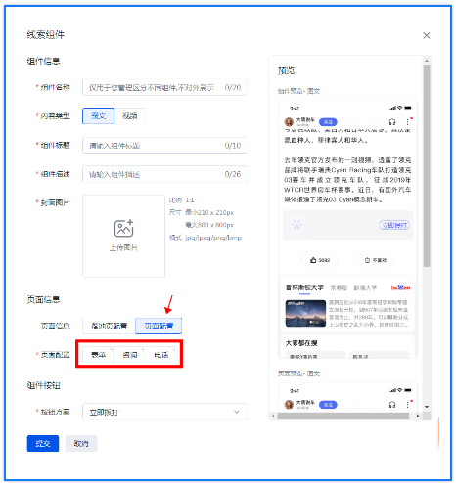
Task: Click the three-dot menu in first preview
Action: pyautogui.click(x=407, y=122)
